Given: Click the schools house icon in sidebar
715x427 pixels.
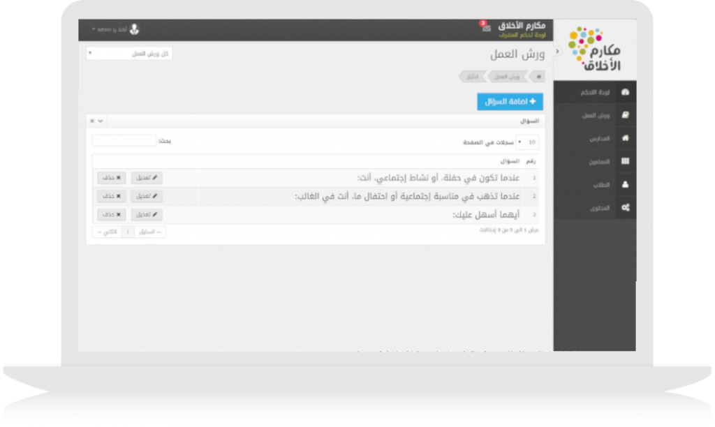Looking at the screenshot, I should (x=625, y=138).
